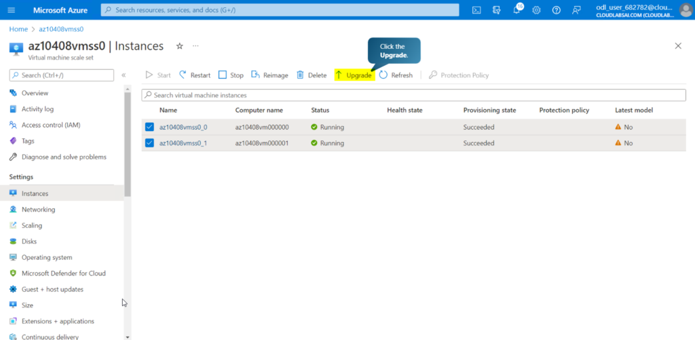Open the more options ellipsis menu

click(x=196, y=46)
